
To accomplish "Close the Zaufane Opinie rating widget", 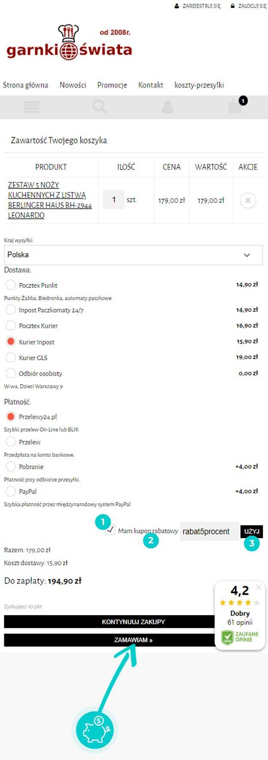I will 259,587.
